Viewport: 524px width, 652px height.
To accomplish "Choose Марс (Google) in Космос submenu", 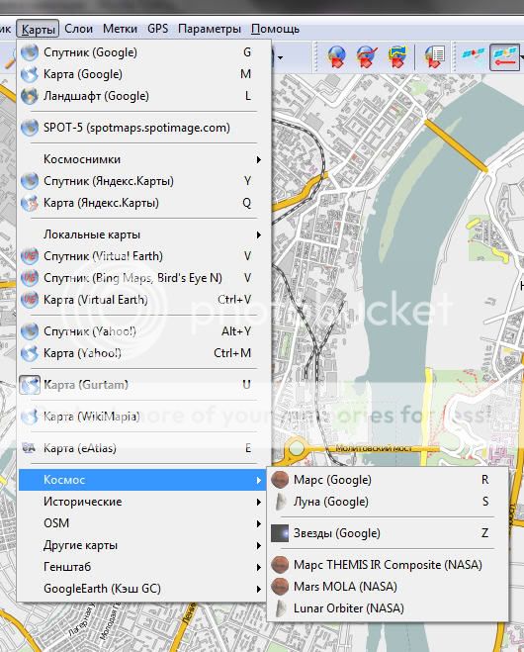I will point(388,480).
